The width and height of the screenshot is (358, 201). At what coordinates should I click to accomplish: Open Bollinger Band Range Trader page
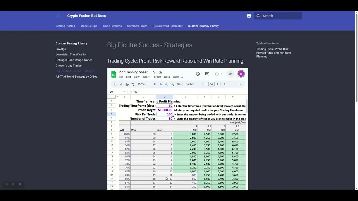coord(74,60)
